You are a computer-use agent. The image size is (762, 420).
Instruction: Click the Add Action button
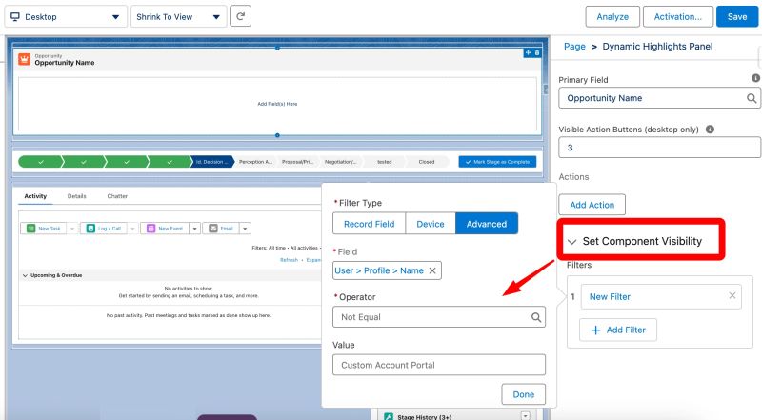(592, 205)
